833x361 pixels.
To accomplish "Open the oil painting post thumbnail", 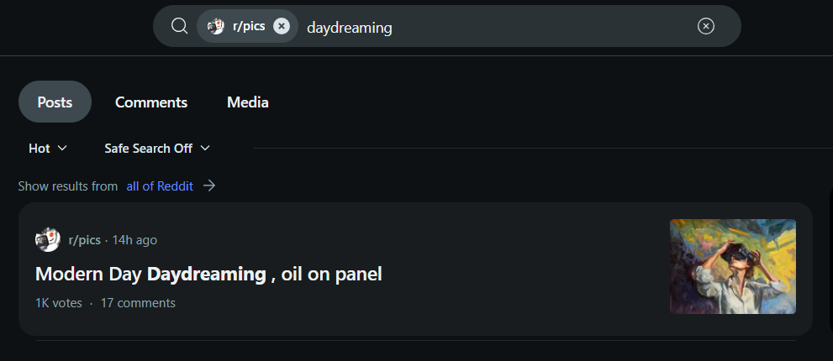I will 732,266.
